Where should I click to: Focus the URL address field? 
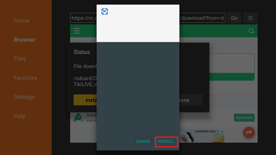[x=148, y=18]
